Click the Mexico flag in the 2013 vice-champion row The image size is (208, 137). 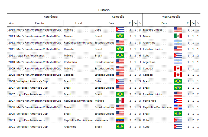tap(178, 36)
